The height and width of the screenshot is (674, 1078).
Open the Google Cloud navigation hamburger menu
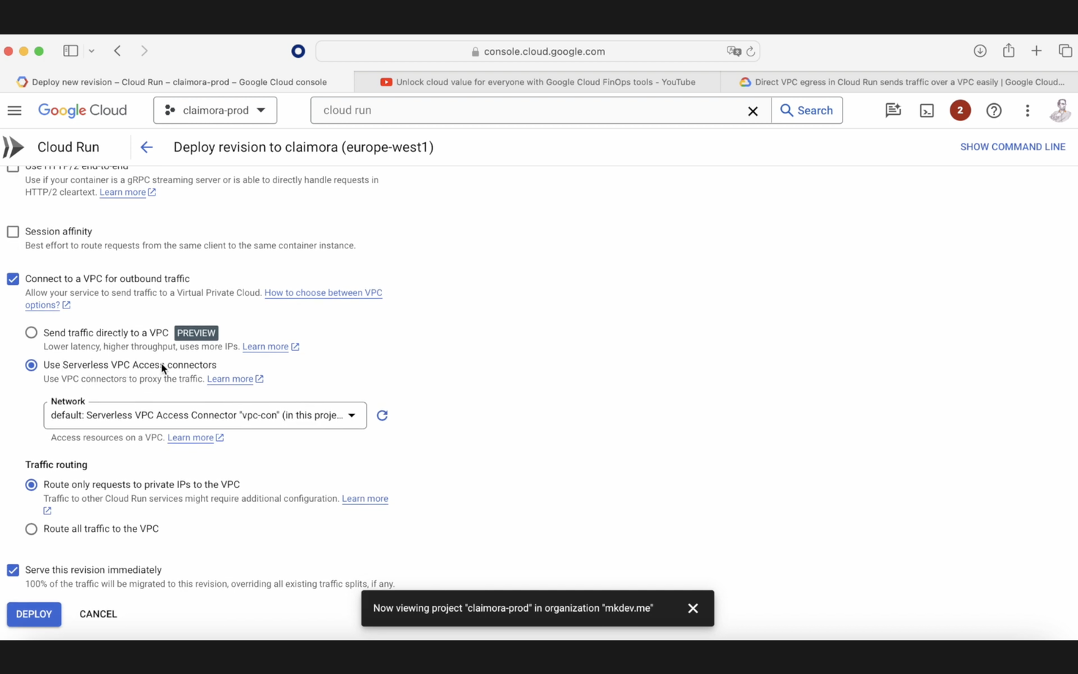click(15, 111)
